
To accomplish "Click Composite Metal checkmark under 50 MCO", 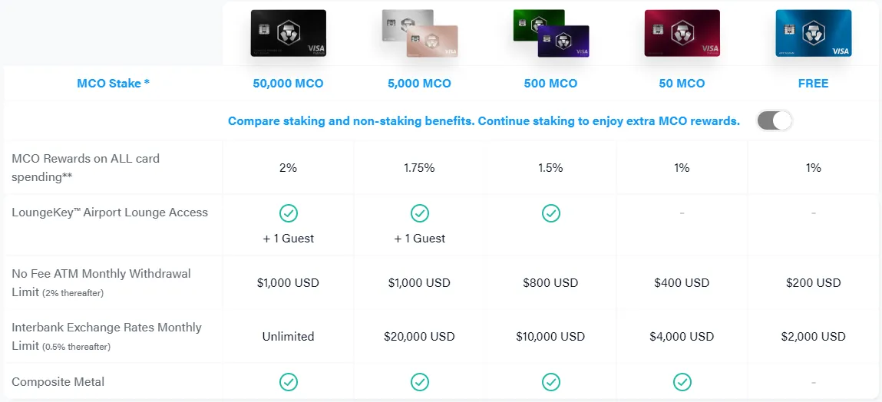I will (x=682, y=381).
